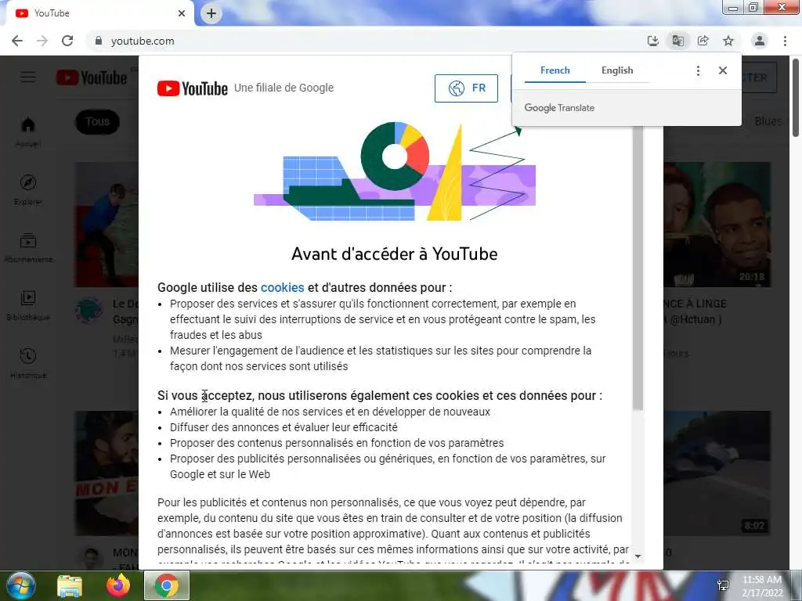
Task: Go back using the browser back arrow
Action: [17, 41]
